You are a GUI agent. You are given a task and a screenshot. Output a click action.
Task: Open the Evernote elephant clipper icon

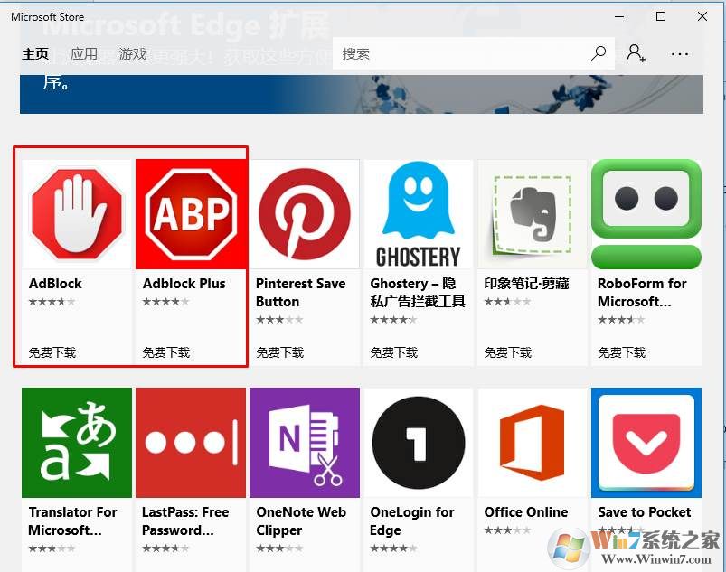pos(533,214)
